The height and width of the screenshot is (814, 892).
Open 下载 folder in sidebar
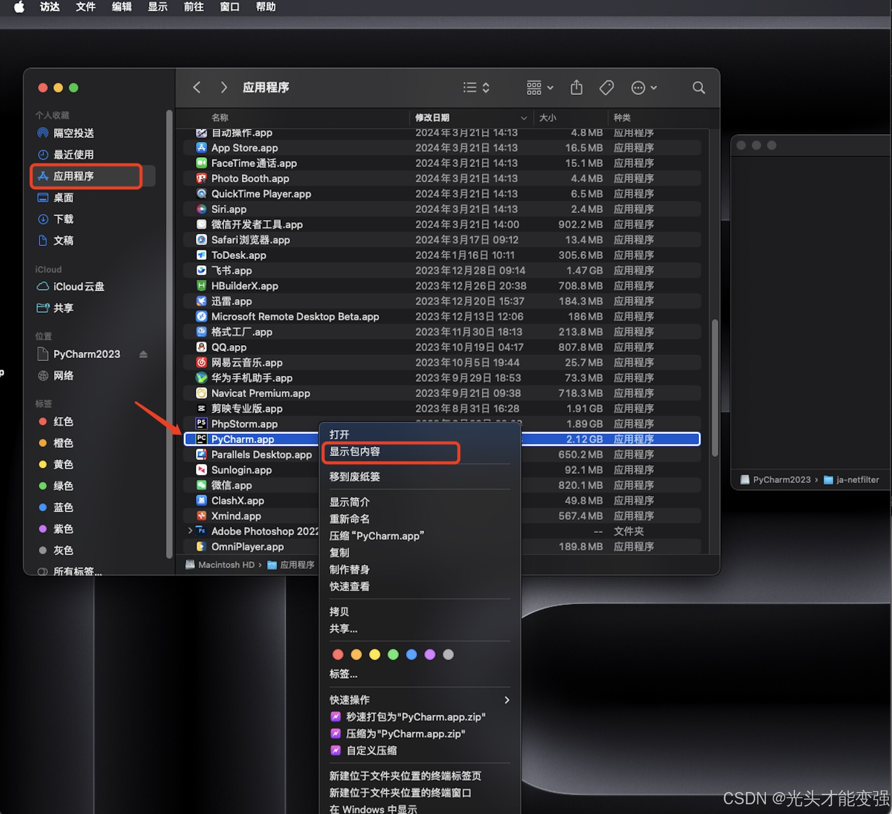coord(56,219)
